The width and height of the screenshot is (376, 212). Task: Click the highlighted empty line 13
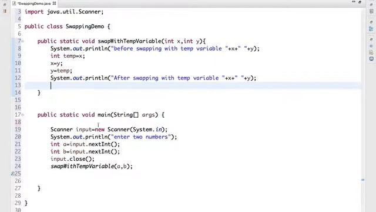(x=193, y=85)
